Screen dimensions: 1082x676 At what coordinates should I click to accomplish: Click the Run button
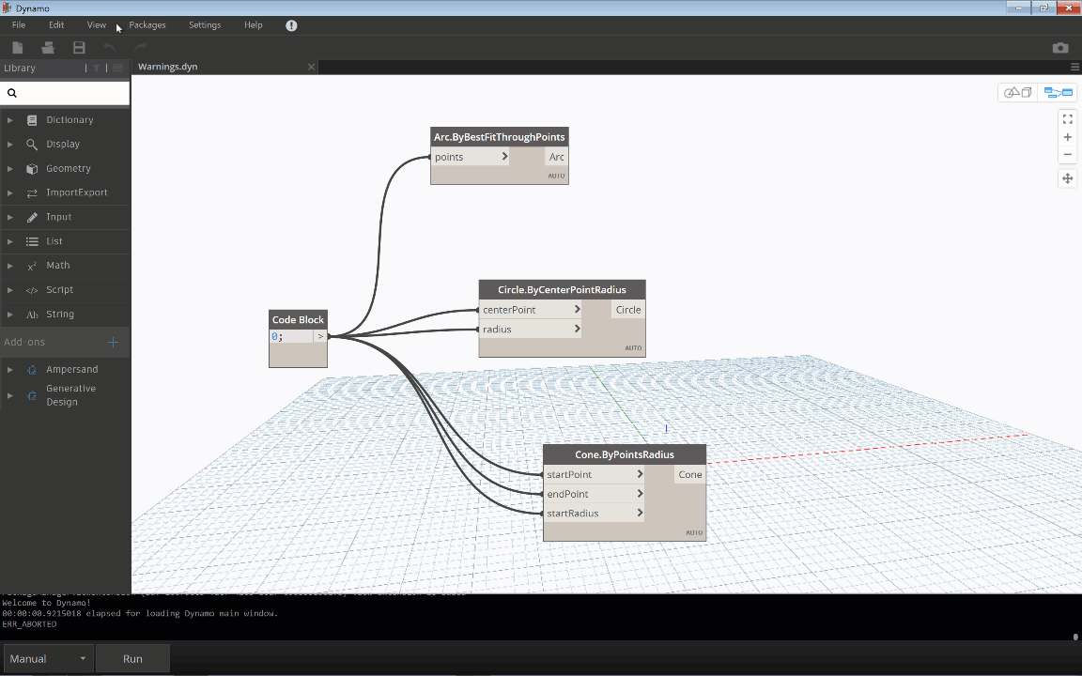point(132,659)
